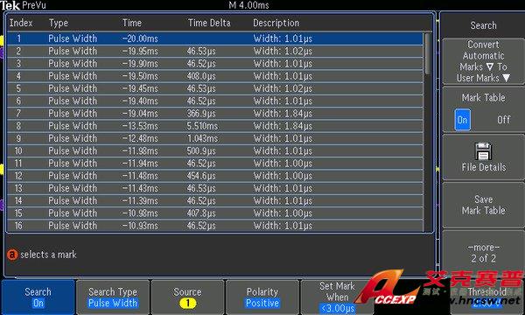Go to -more- 2 of 2 page
The width and height of the screenshot is (525, 315).
483,253
